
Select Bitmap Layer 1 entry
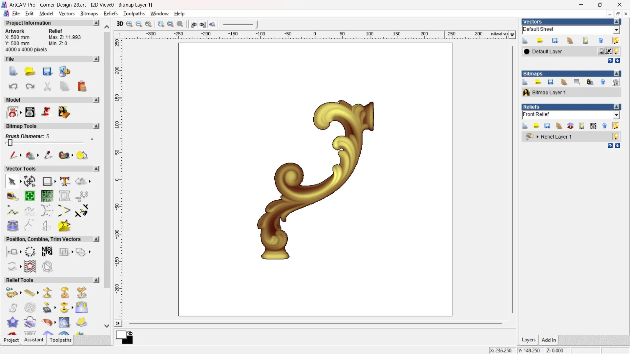click(549, 92)
